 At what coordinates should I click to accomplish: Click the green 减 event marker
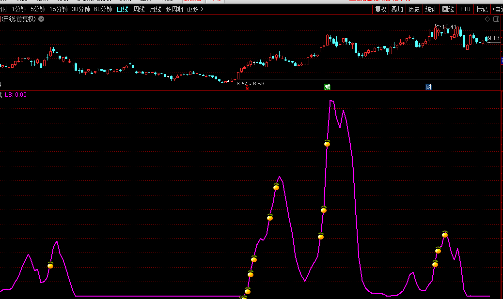[x=327, y=87]
